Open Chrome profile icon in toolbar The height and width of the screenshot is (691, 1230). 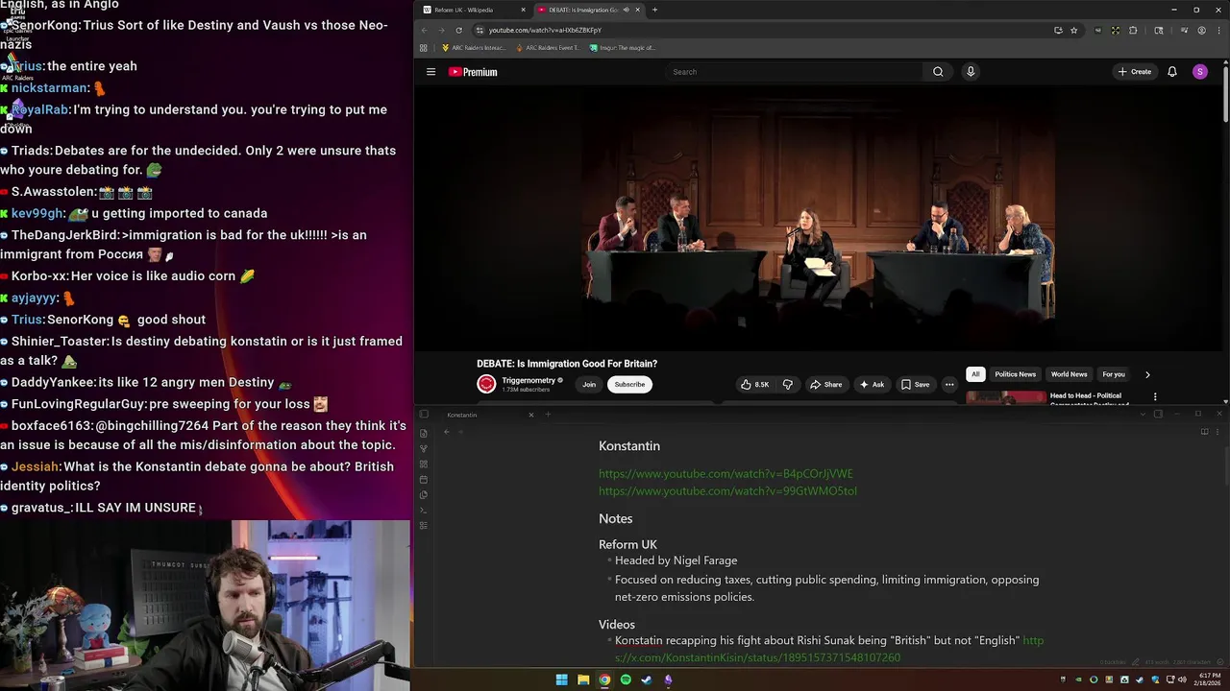click(x=1201, y=30)
